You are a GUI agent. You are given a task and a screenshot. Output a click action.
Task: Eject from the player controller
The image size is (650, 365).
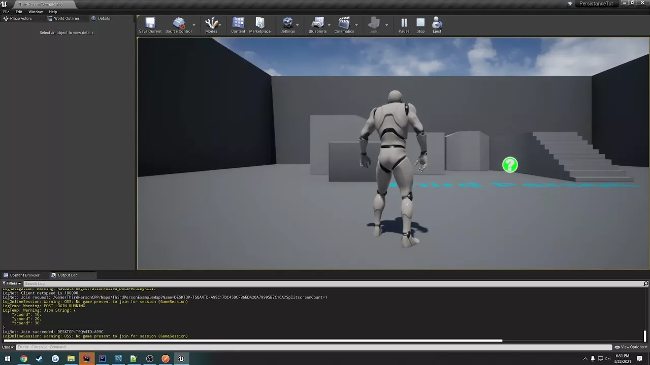[437, 24]
